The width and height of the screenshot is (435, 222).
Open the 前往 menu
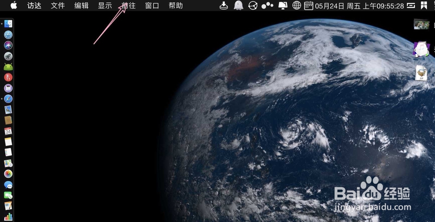point(129,6)
